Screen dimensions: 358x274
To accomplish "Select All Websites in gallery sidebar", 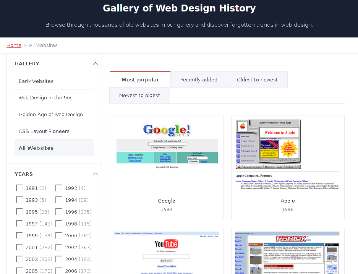I will coord(54,148).
